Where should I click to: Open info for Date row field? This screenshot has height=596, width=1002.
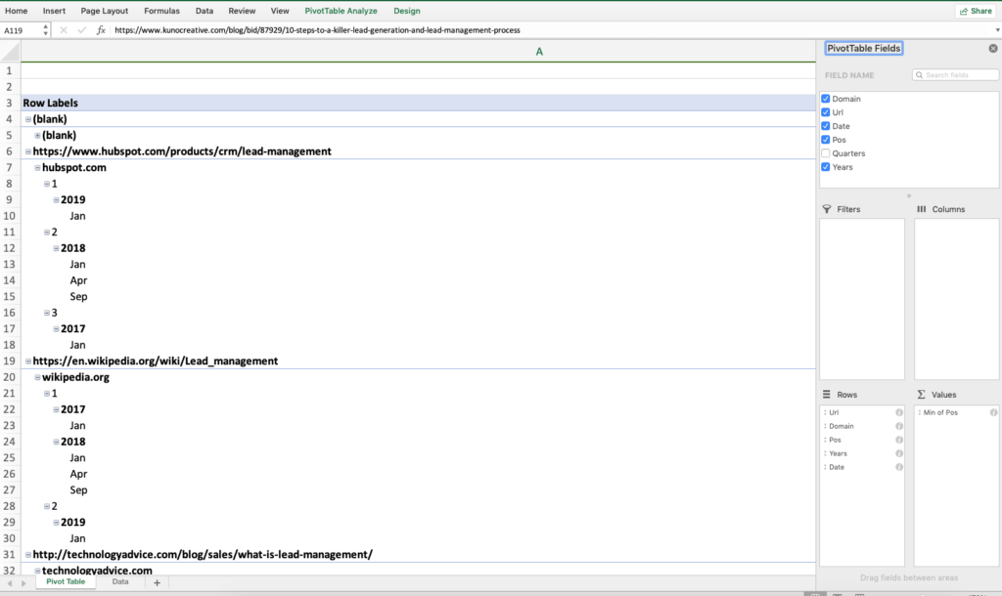(899, 467)
